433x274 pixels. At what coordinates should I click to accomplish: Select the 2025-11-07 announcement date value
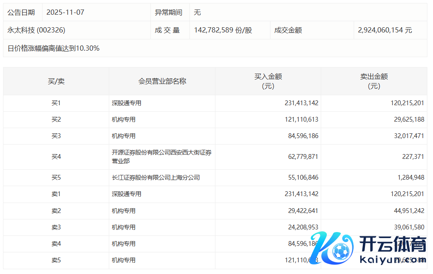65,13
